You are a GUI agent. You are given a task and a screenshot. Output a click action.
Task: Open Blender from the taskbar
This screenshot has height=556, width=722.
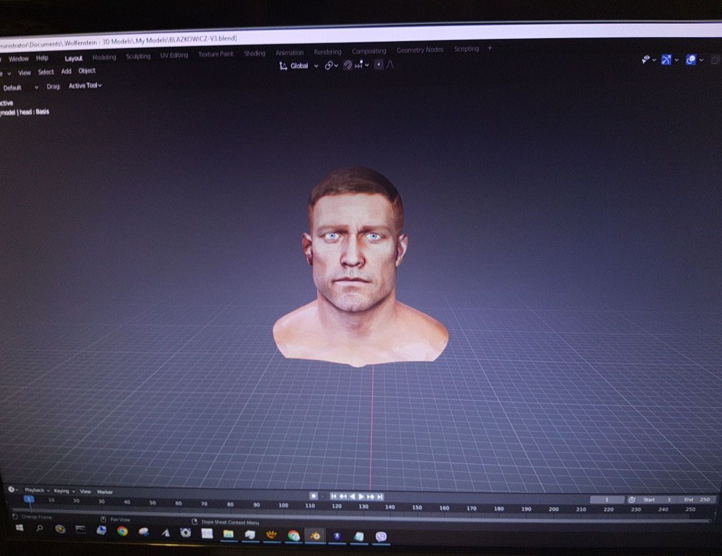pyautogui.click(x=315, y=536)
